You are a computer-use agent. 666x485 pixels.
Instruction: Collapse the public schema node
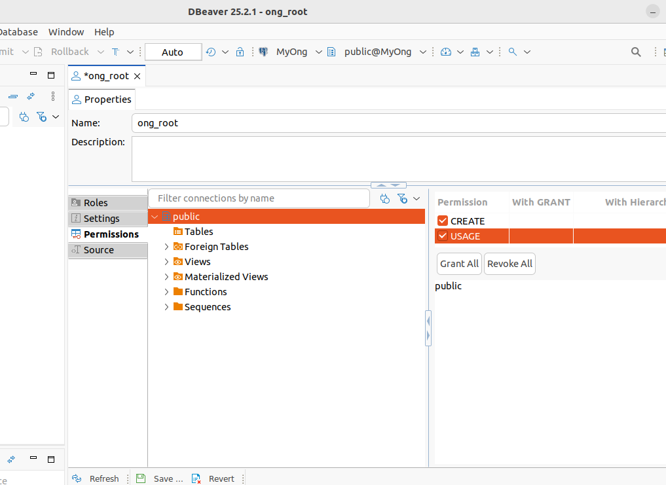[155, 217]
